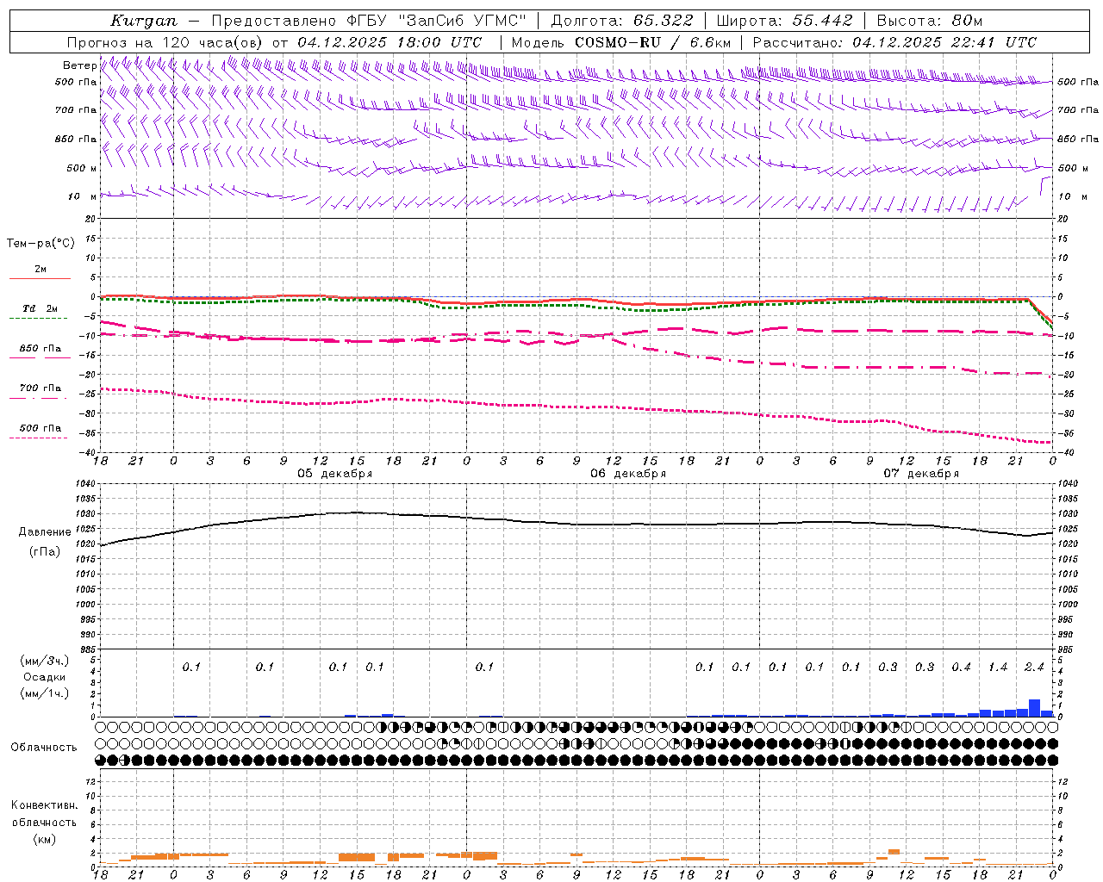Click the "05 декабря" date label

[334, 474]
